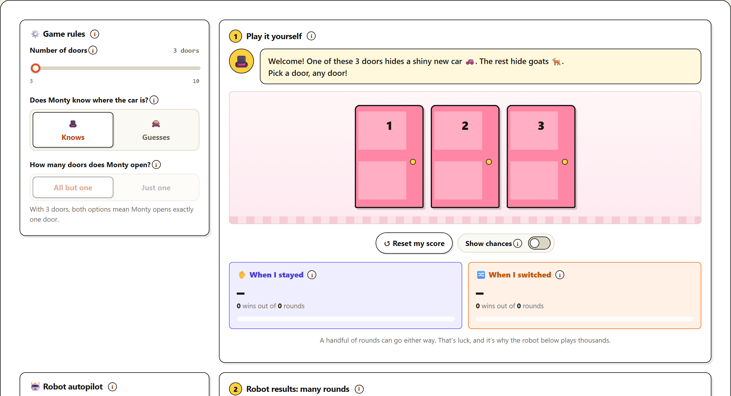Click the Show chances info icon
The width and height of the screenshot is (731, 396).
(518, 244)
